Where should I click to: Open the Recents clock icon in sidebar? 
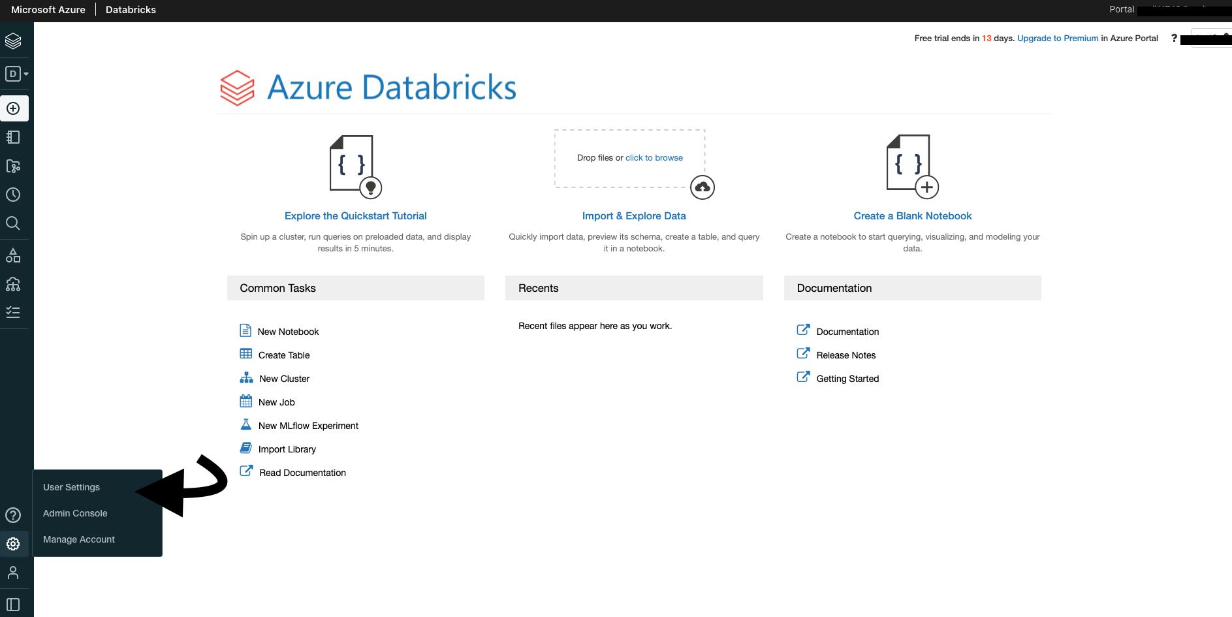tap(13, 195)
